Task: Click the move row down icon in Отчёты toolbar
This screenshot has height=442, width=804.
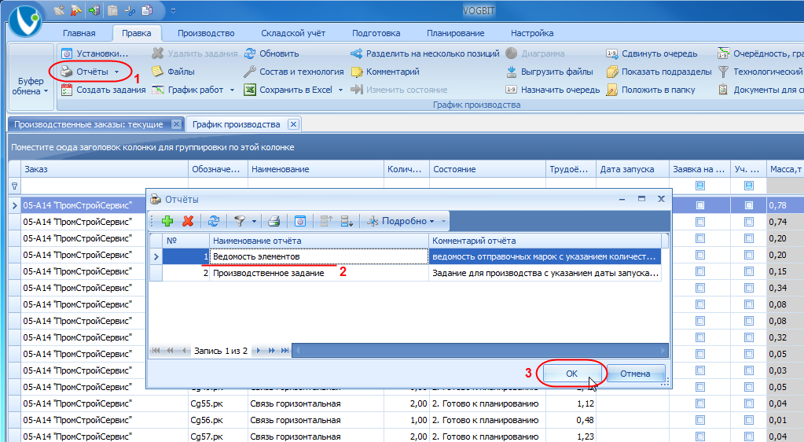Action: pos(347,221)
